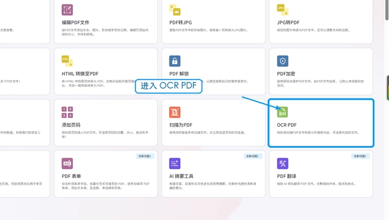Click the vertical page scrollbar thumb
389x220 pixels.
(387, 10)
